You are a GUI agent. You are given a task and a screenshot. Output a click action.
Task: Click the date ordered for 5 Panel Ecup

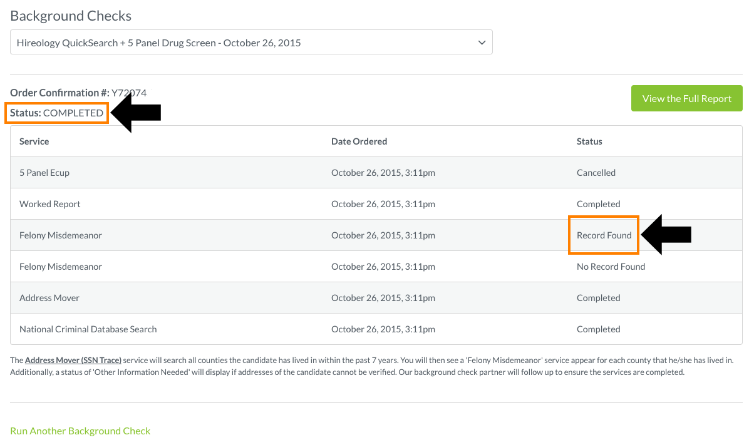coord(383,173)
